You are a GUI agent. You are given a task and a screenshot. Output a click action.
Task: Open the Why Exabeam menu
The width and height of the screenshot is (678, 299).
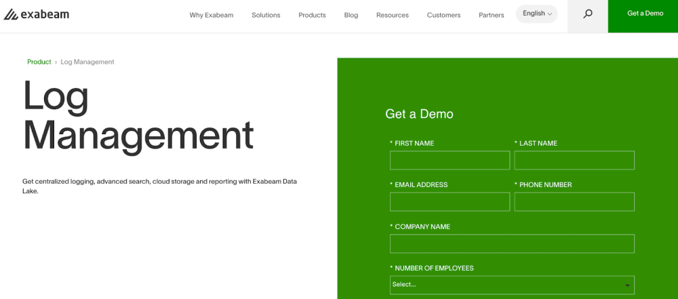click(212, 15)
